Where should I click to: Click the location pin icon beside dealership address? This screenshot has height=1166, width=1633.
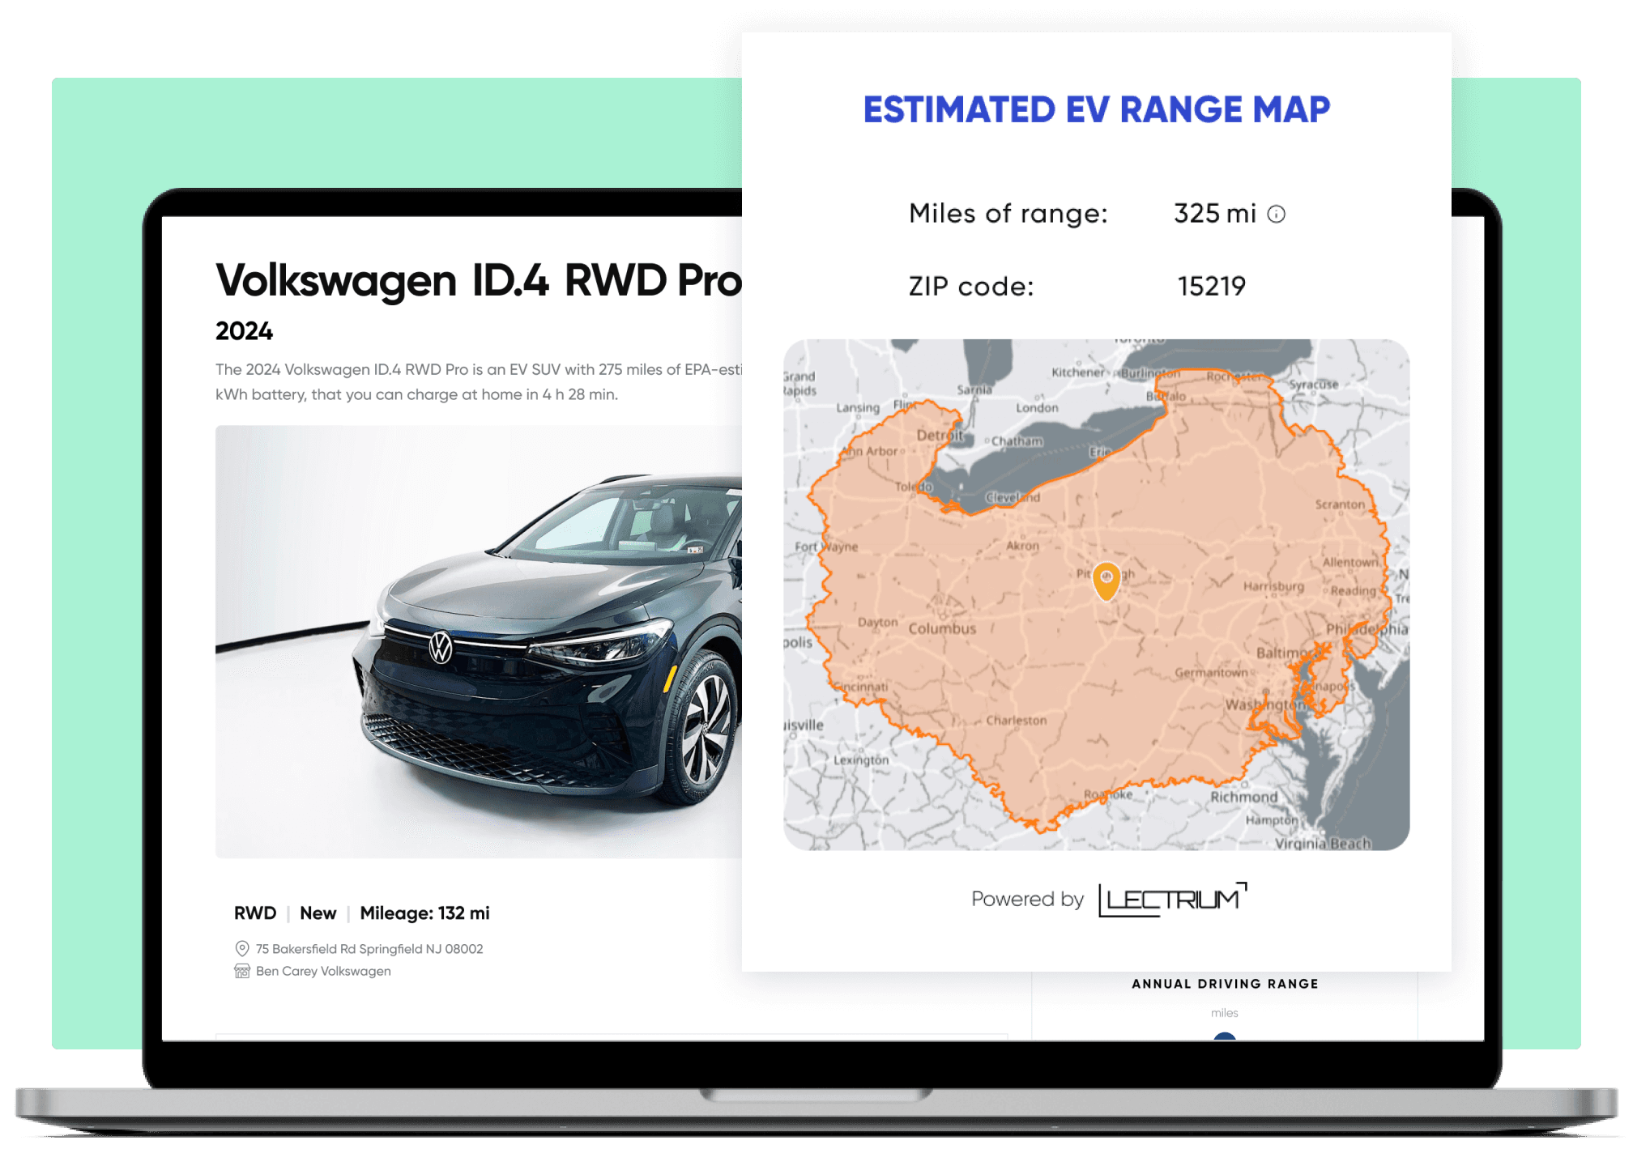[241, 948]
